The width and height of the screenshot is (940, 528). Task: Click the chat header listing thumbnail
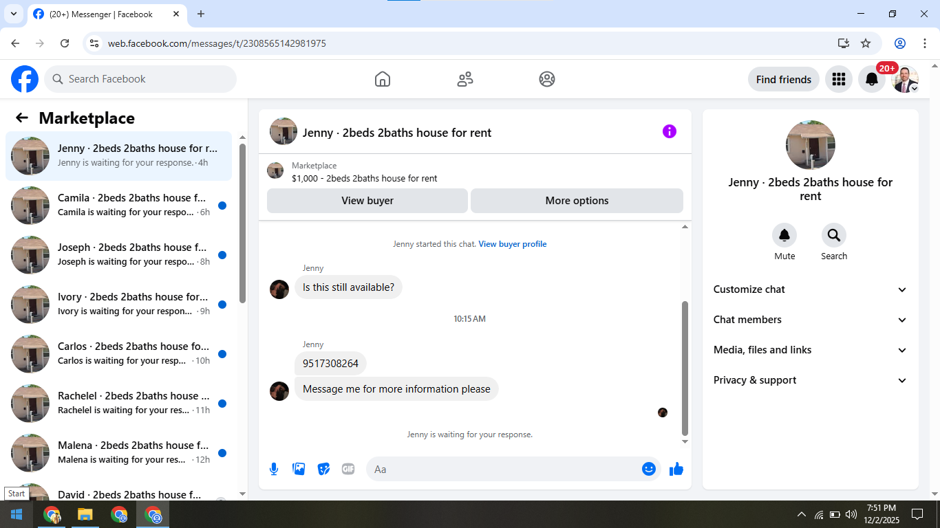[284, 131]
